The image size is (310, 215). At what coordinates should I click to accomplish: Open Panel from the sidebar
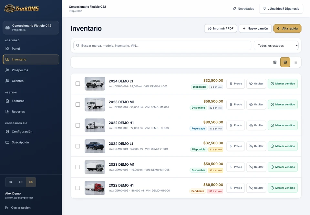click(31, 49)
